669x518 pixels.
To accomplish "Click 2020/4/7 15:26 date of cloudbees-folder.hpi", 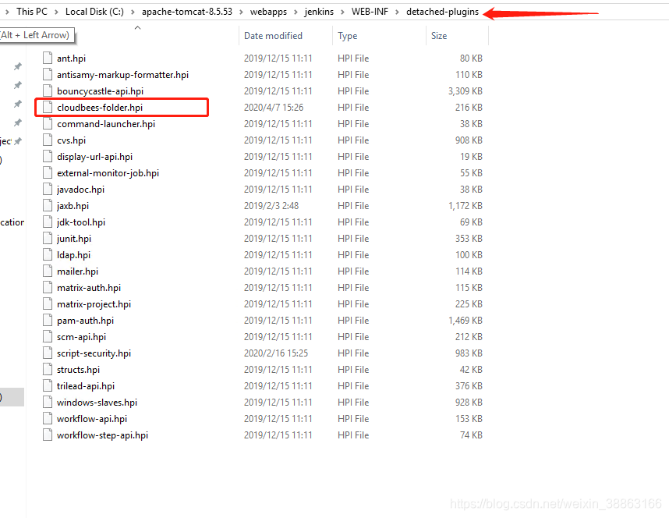I will pyautogui.click(x=274, y=108).
